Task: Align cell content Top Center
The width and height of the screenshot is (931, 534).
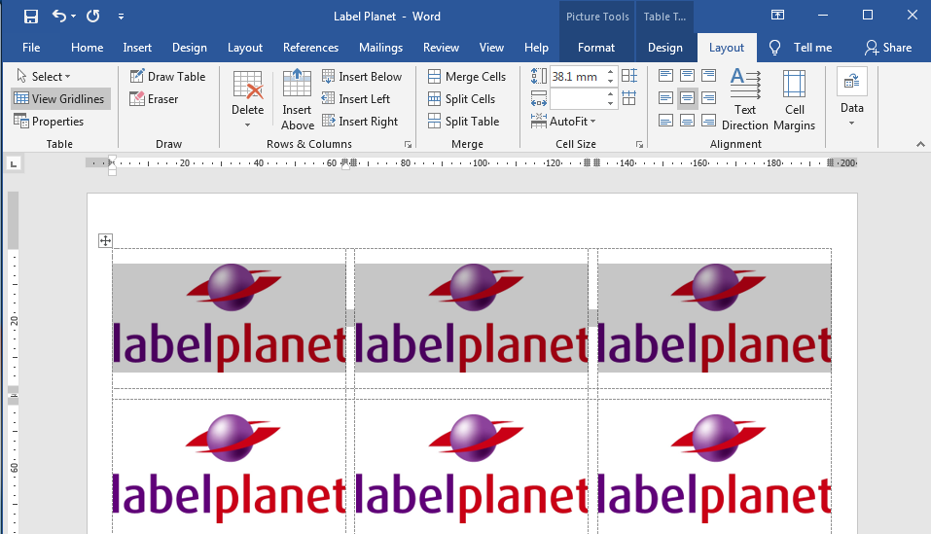Action: (x=687, y=75)
